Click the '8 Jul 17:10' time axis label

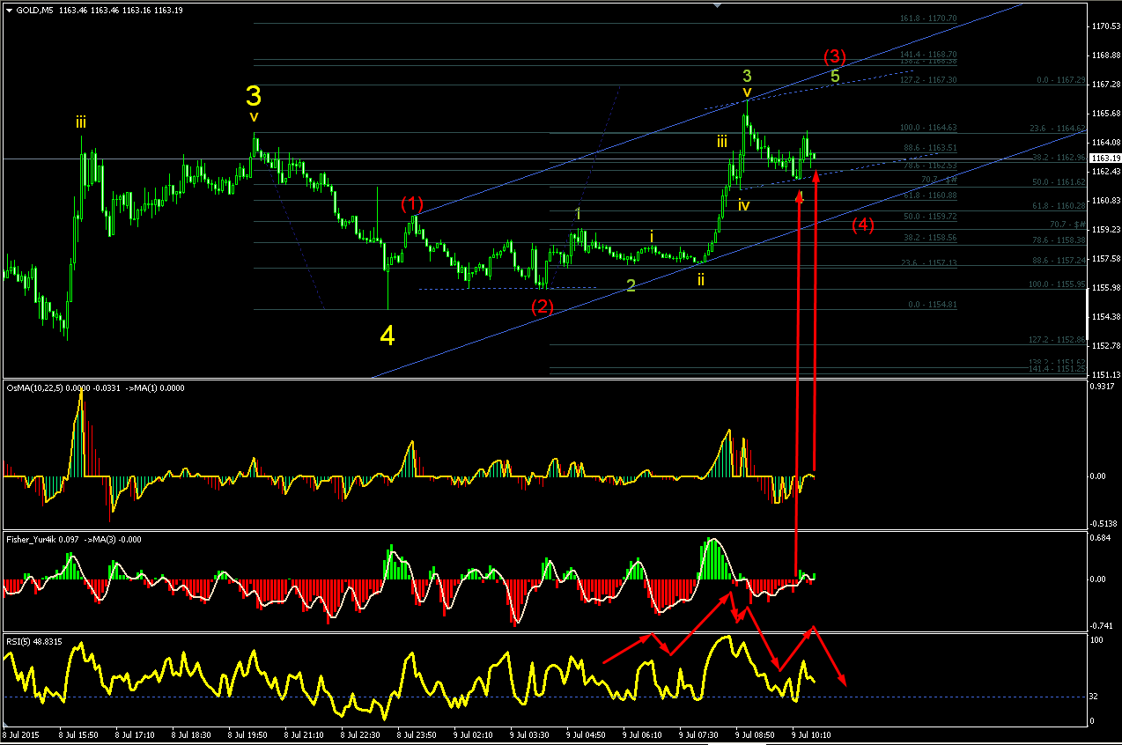point(134,734)
